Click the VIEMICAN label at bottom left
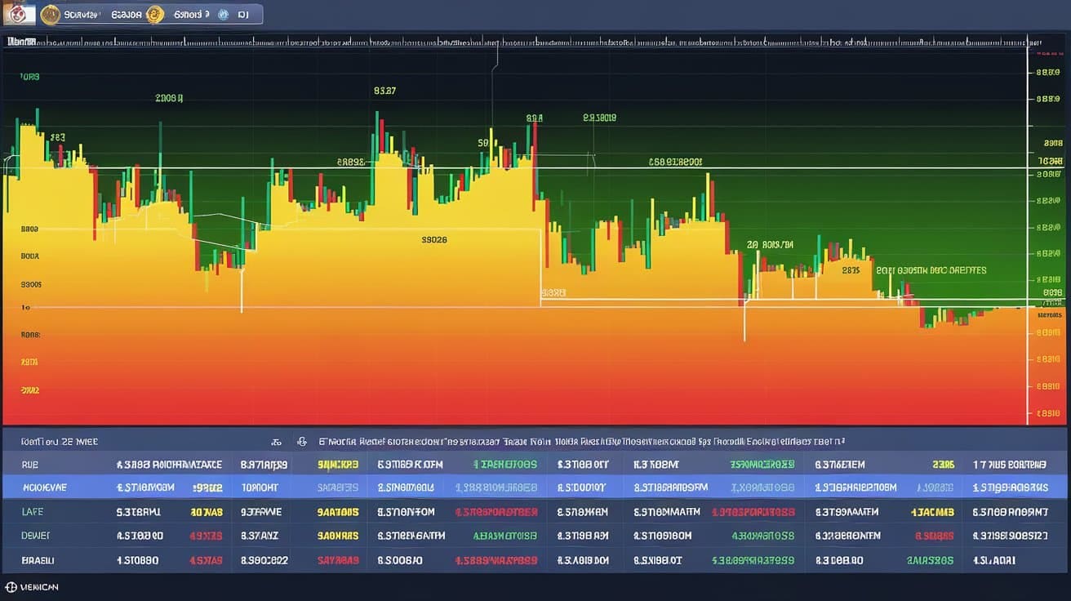Image resolution: width=1071 pixels, height=601 pixels. (x=39, y=587)
